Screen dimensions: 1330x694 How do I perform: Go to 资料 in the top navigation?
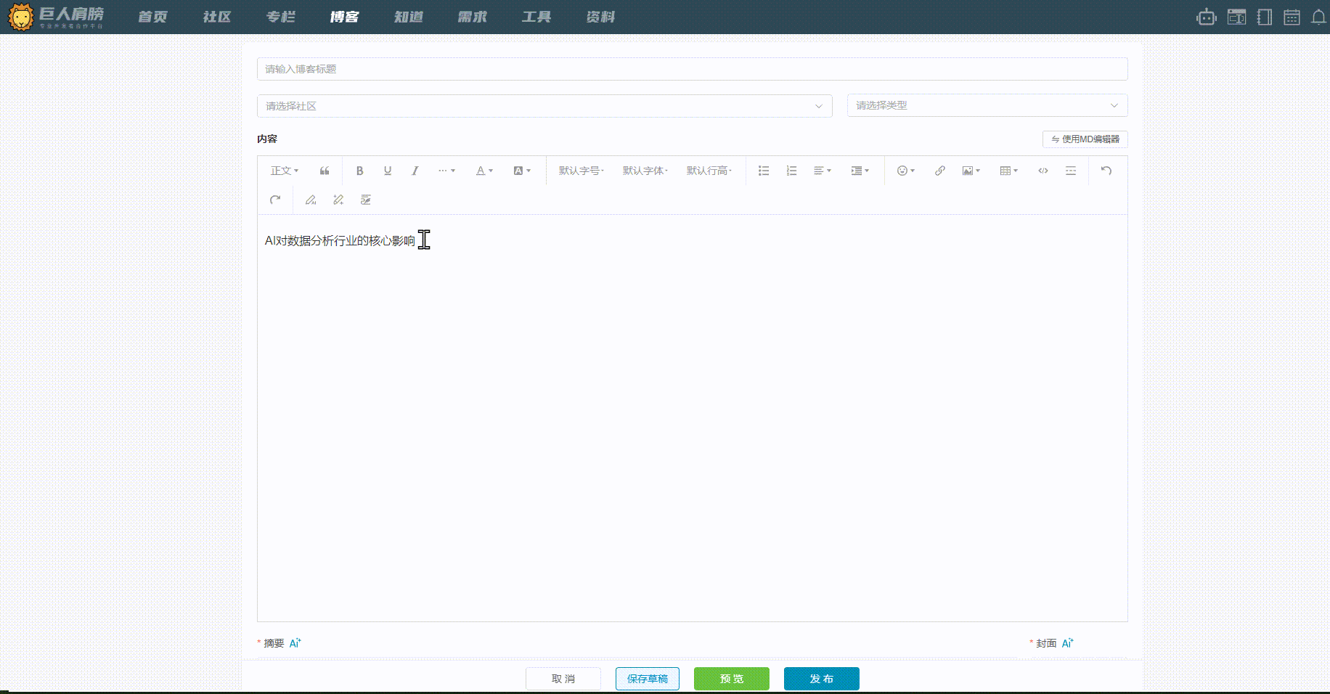(600, 17)
